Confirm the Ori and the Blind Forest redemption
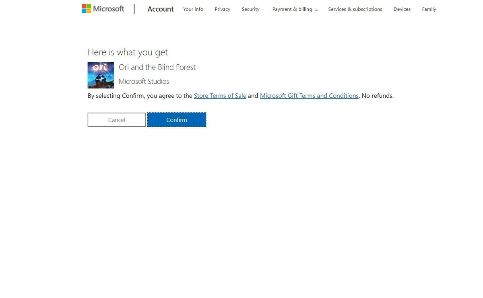The height and width of the screenshot is (298, 483). (177, 120)
